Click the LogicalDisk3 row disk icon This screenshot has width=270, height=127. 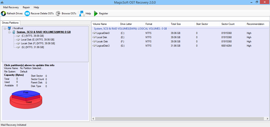[94, 46]
